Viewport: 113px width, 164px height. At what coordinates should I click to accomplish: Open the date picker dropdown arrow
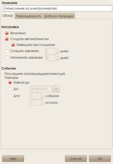click(x=56, y=89)
